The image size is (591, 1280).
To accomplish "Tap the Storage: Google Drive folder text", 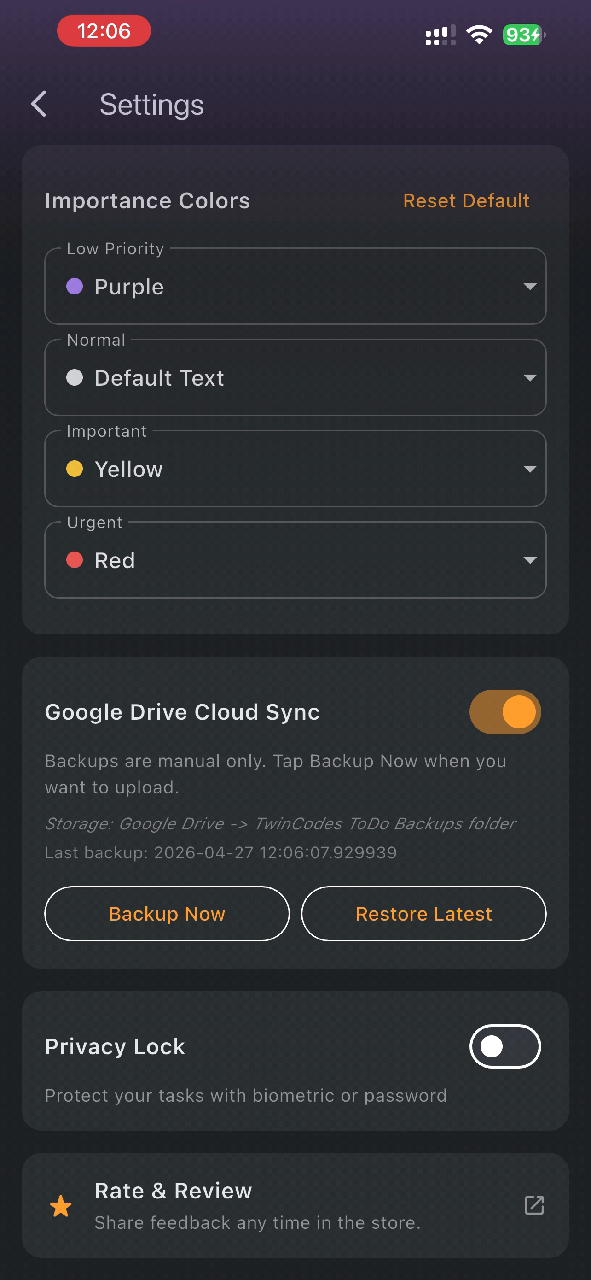I will [x=280, y=824].
